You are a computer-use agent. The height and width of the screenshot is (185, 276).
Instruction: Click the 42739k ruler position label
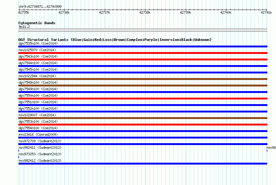(185, 12)
